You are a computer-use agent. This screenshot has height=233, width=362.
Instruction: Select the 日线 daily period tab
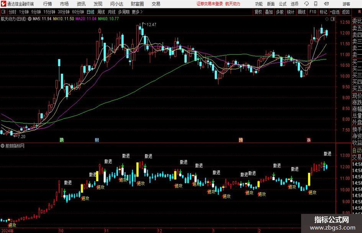[x=90, y=12]
